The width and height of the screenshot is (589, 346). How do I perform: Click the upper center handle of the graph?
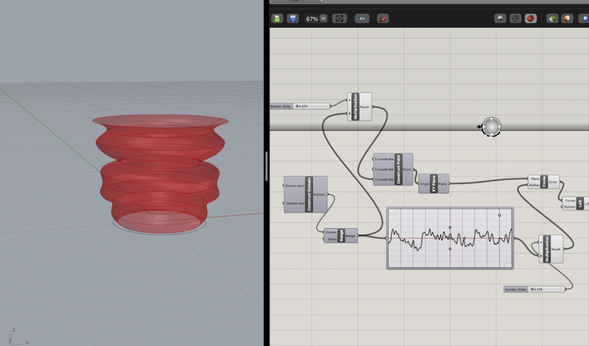coord(450,228)
